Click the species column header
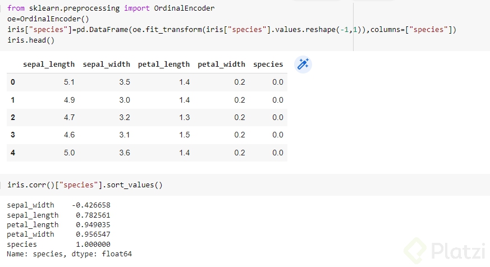The image size is (490, 267). pos(268,65)
